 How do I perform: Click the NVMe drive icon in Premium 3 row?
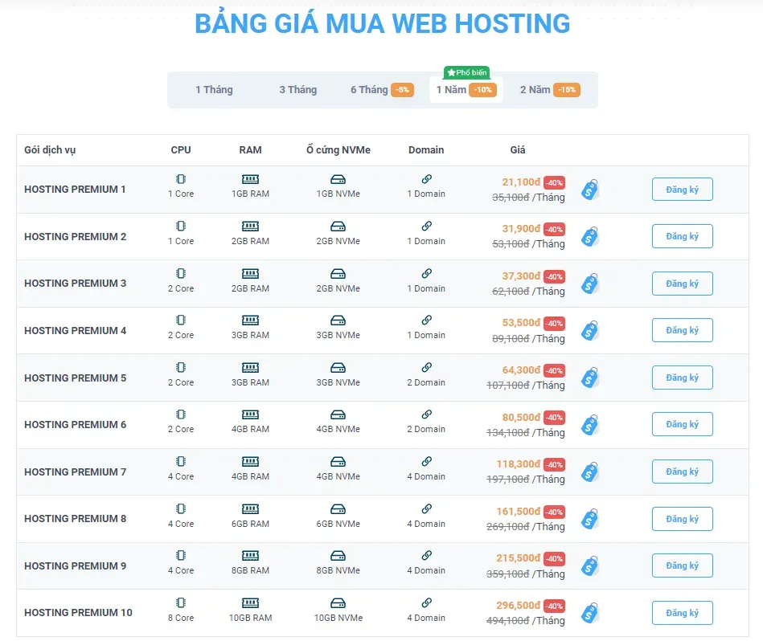coord(338,274)
